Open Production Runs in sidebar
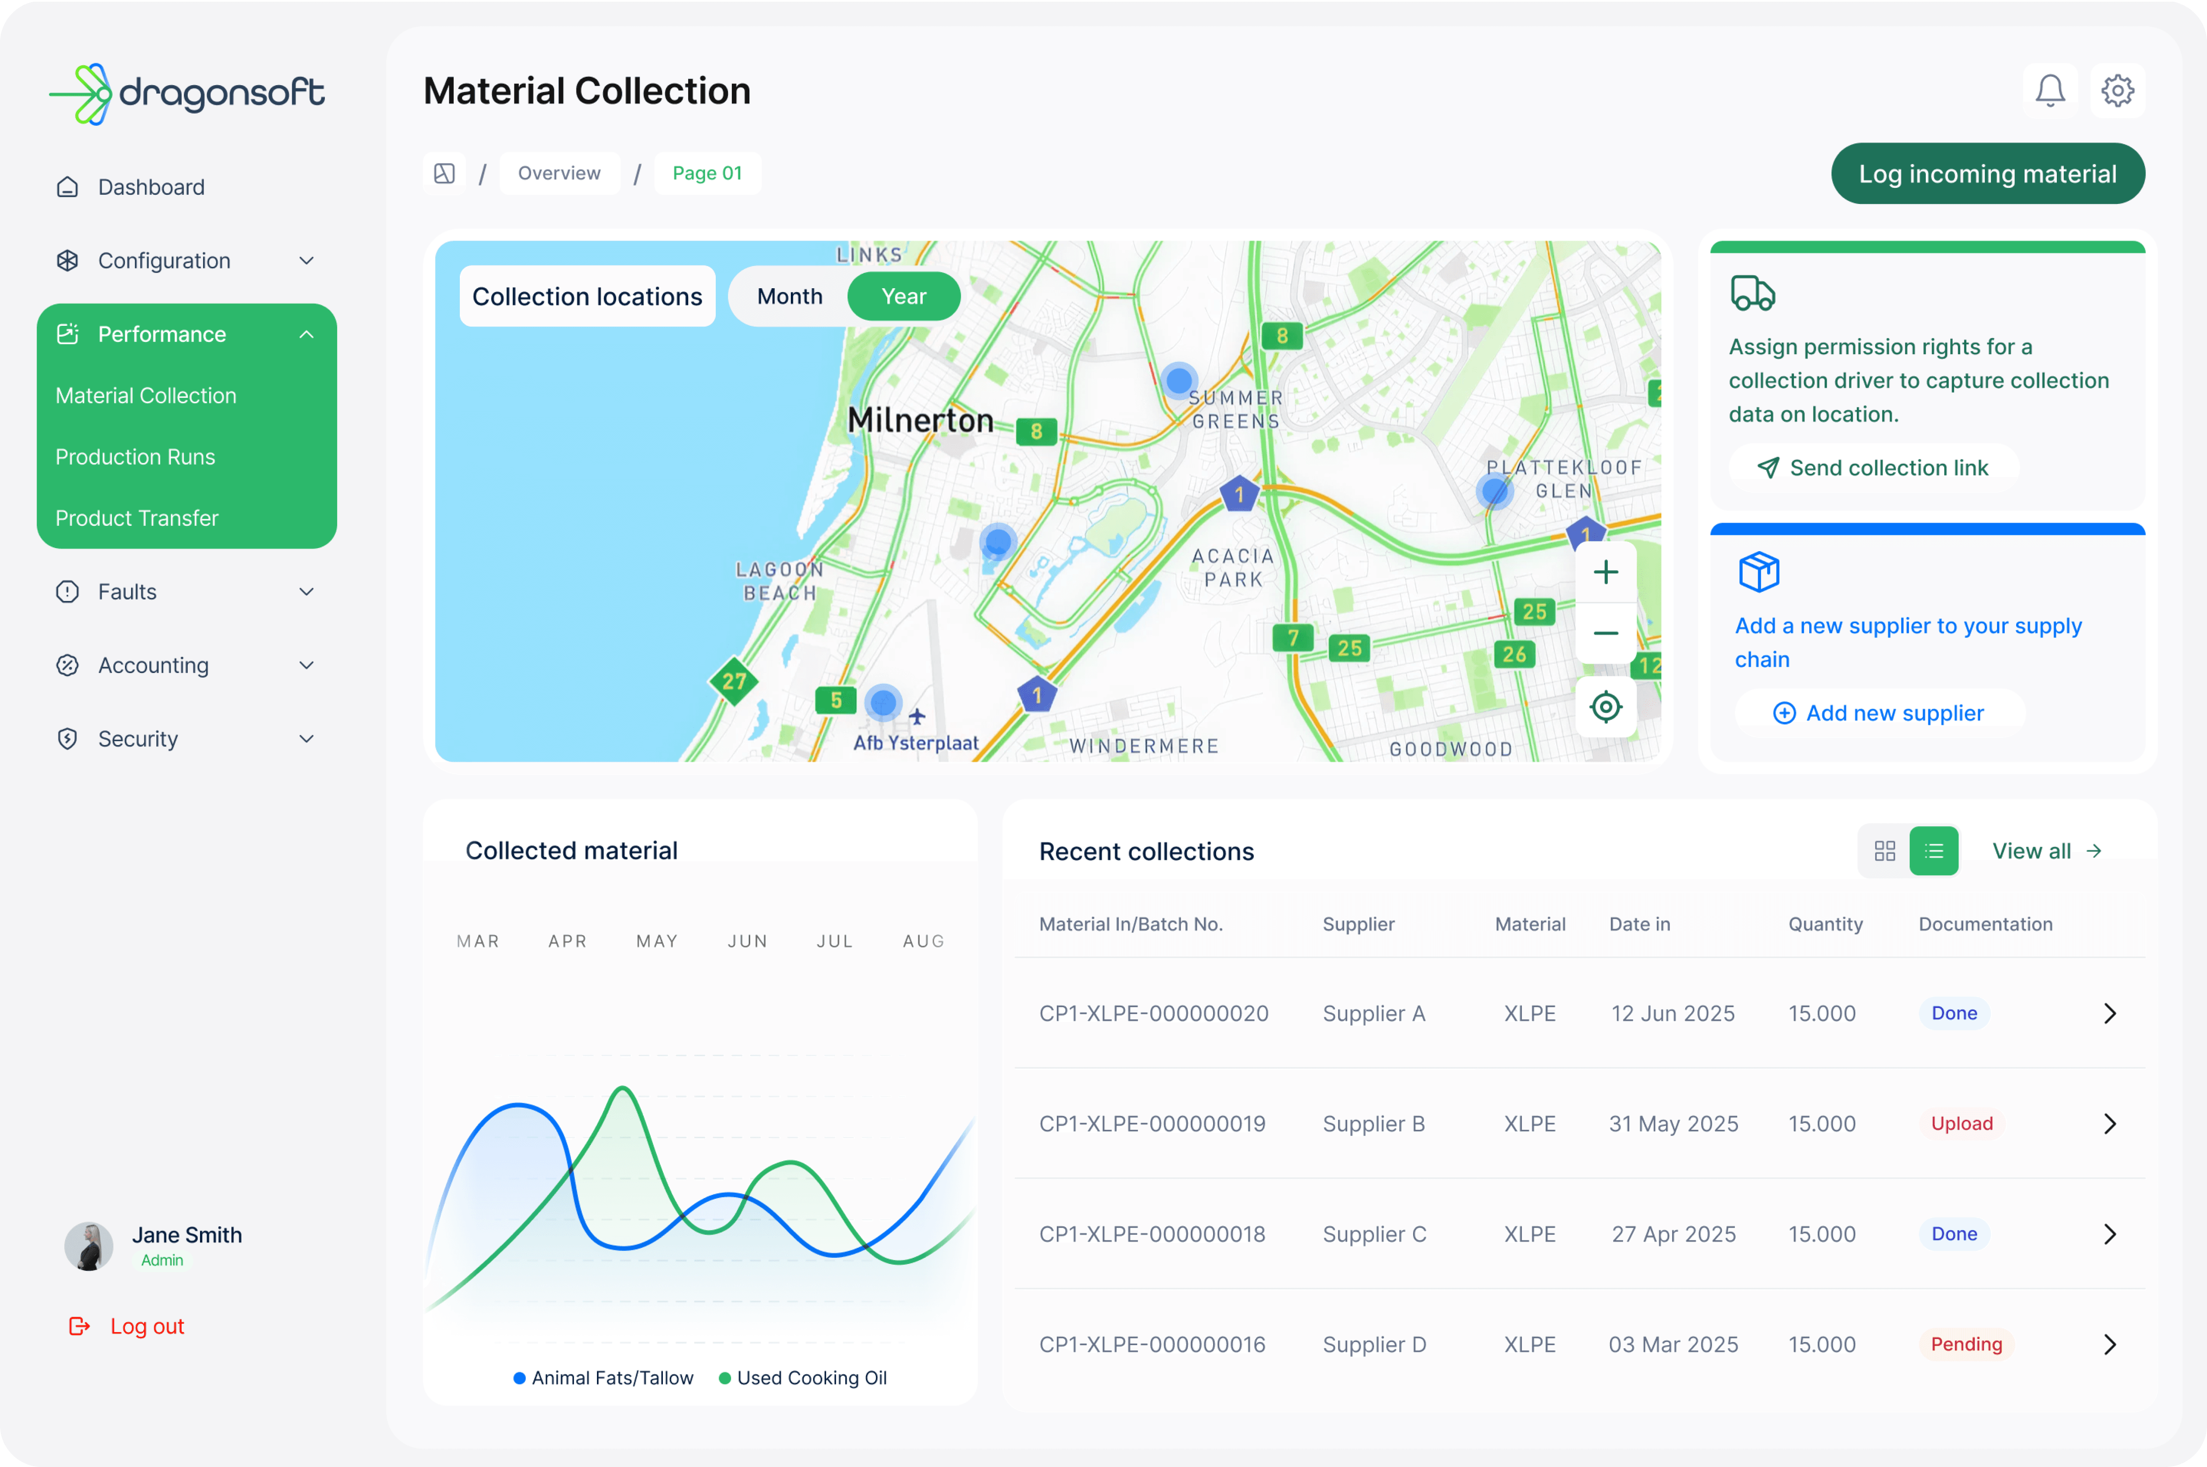This screenshot has width=2207, height=1467. [x=136, y=456]
